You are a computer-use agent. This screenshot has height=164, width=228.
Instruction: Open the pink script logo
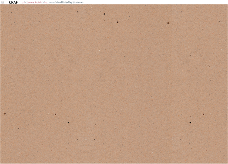pyautogui.click(x=34, y=2)
